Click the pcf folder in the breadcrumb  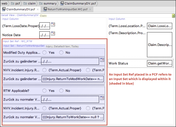coord(15,4)
